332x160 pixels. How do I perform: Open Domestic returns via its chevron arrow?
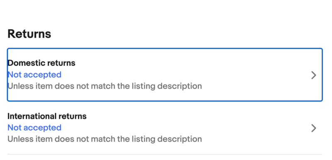coord(314,75)
